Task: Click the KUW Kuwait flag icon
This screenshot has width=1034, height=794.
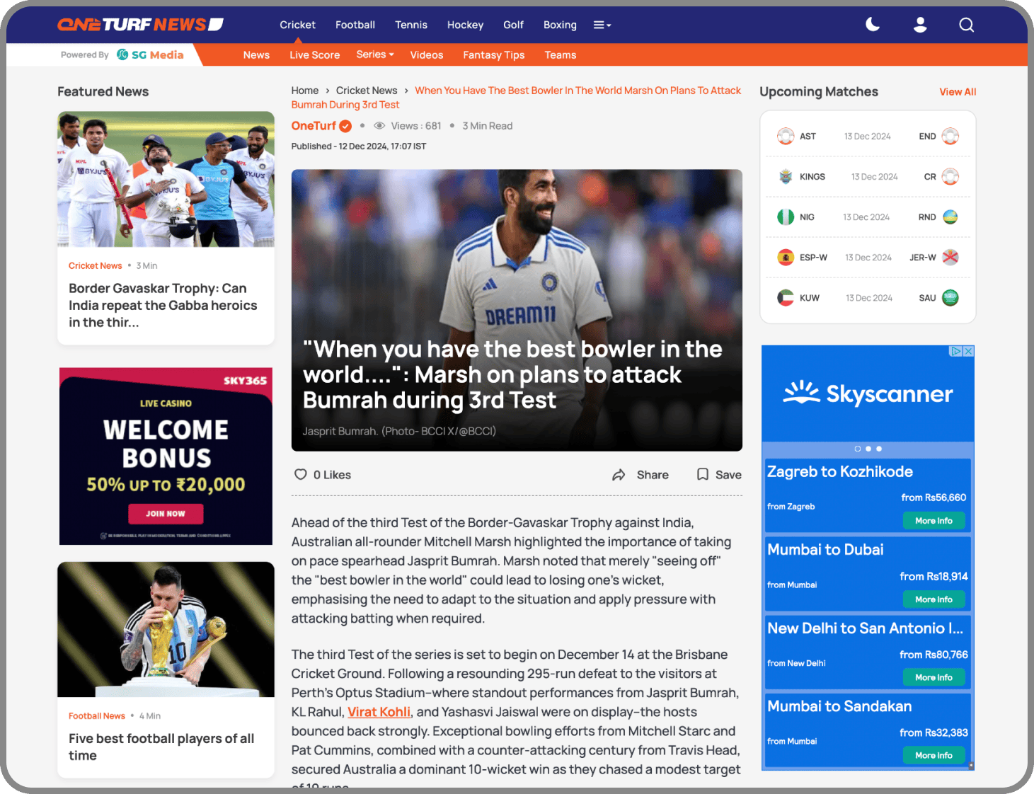Action: click(x=786, y=297)
